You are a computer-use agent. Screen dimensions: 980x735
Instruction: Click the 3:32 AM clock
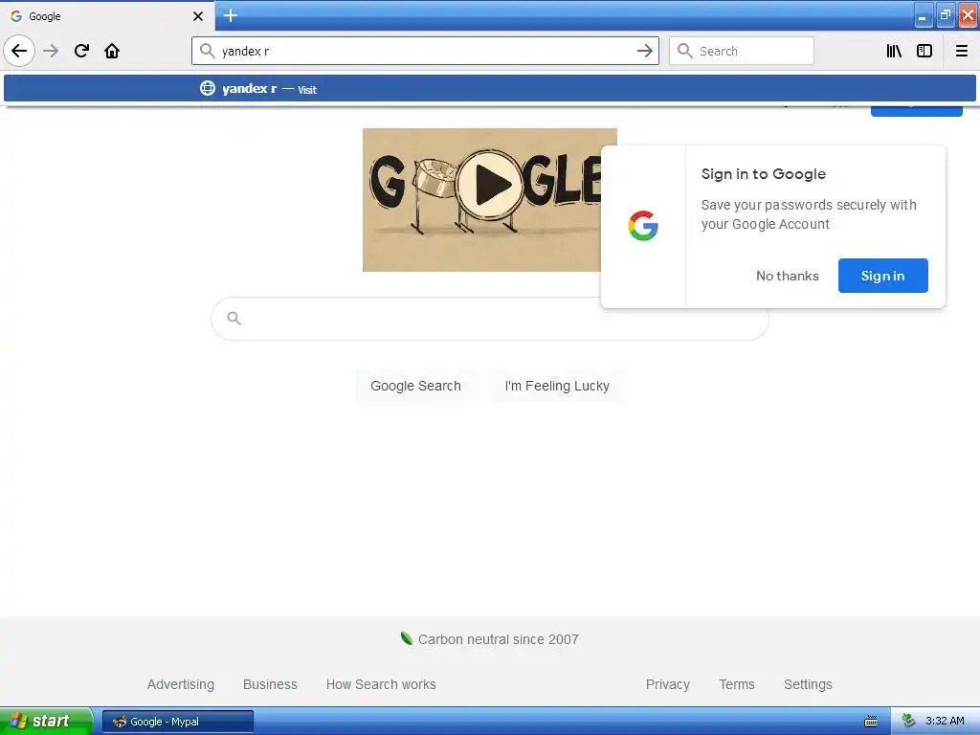[x=945, y=721]
